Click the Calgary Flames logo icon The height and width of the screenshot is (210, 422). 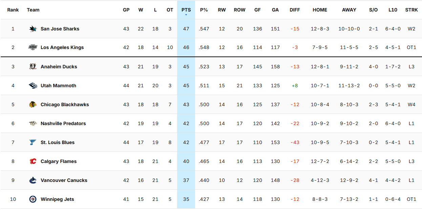(33, 161)
